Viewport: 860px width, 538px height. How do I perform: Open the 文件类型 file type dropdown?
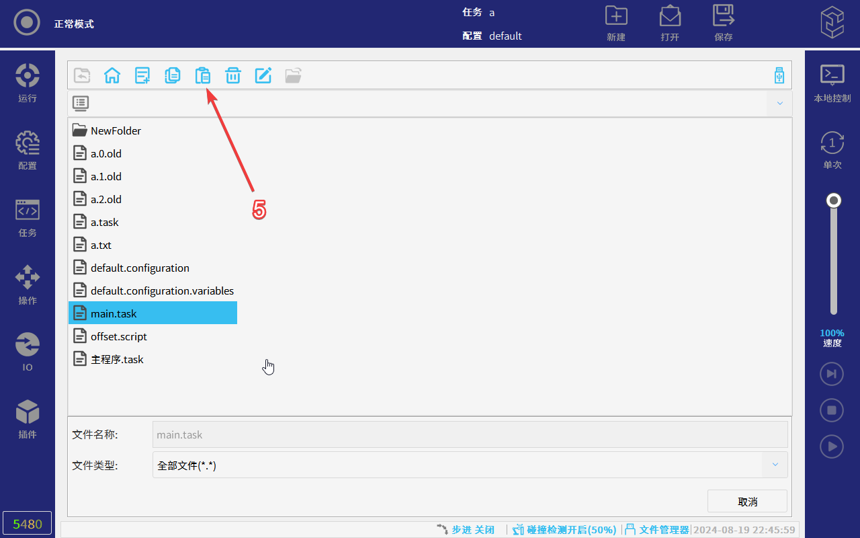tap(775, 465)
